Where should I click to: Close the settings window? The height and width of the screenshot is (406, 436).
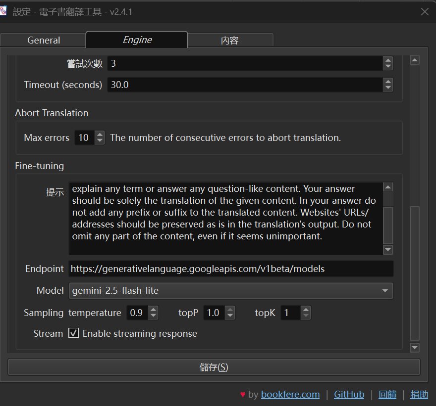click(x=425, y=12)
